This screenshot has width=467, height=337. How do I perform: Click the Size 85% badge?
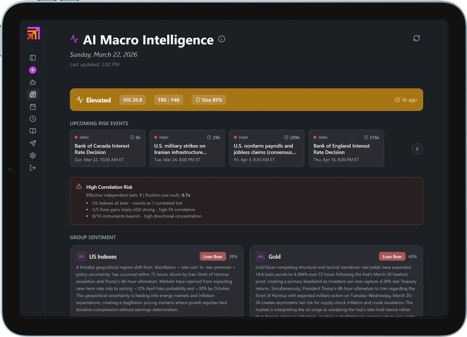[x=209, y=100]
